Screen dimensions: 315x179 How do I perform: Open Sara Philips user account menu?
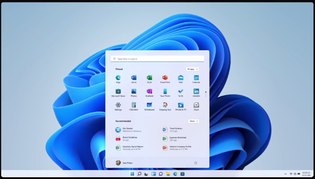click(x=124, y=163)
